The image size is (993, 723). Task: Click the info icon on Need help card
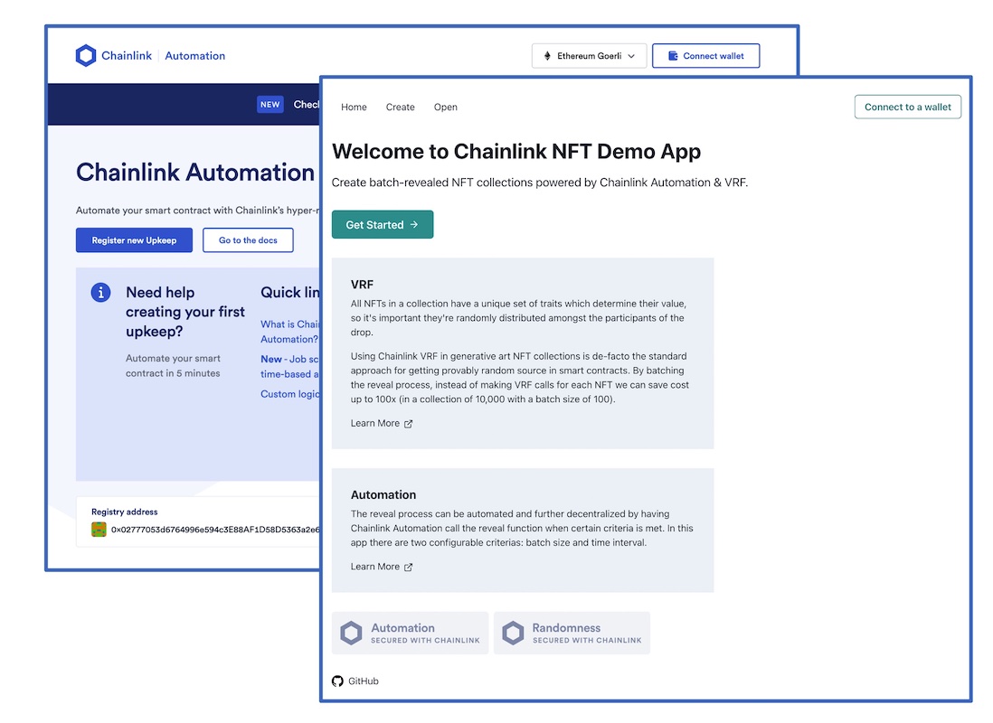[x=100, y=292]
